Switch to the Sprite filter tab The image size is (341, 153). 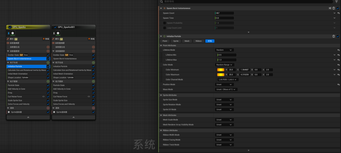[x=176, y=41]
